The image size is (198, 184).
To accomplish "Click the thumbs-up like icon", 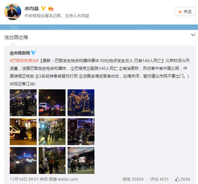I will pyautogui.click(x=177, y=179).
